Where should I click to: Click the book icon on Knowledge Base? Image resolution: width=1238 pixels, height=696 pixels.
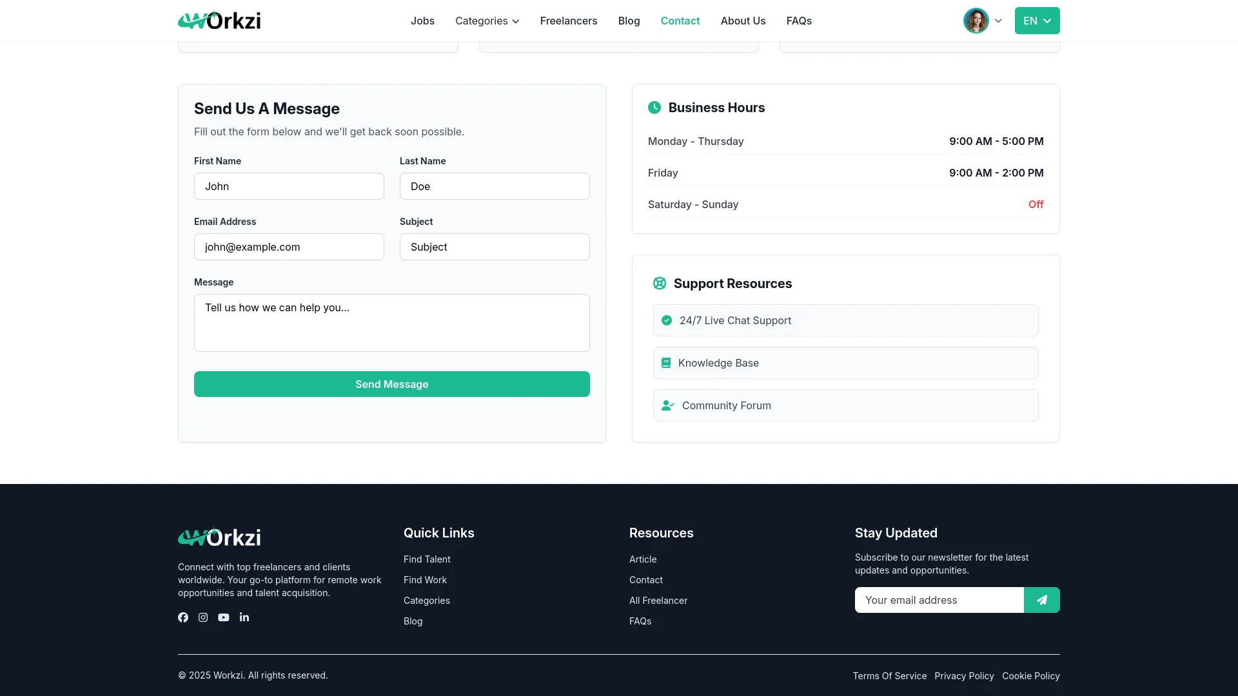coord(665,362)
